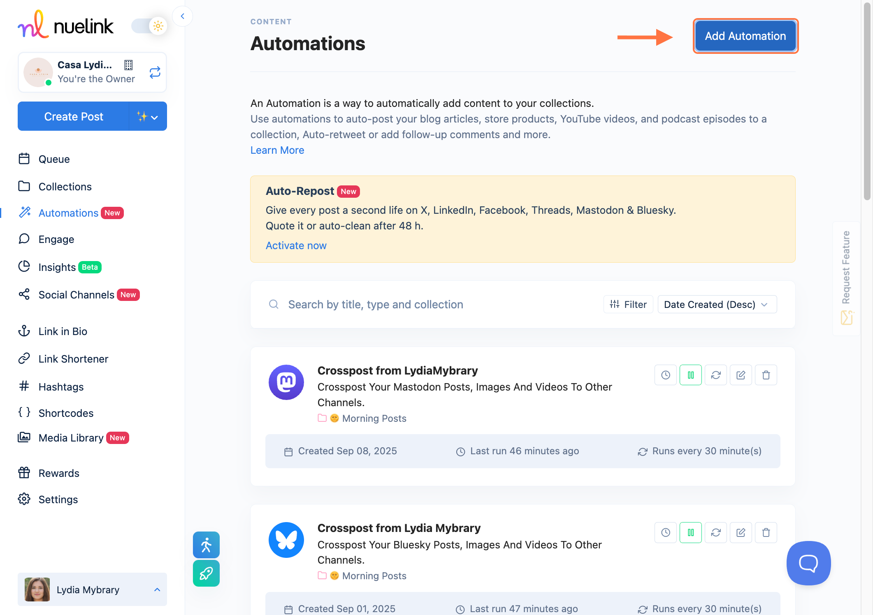Click the green rocket icon button
The width and height of the screenshot is (873, 615).
pyautogui.click(x=206, y=573)
